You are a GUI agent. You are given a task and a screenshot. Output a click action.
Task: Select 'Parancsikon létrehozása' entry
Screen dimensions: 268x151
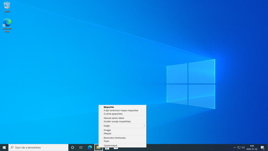point(122,138)
